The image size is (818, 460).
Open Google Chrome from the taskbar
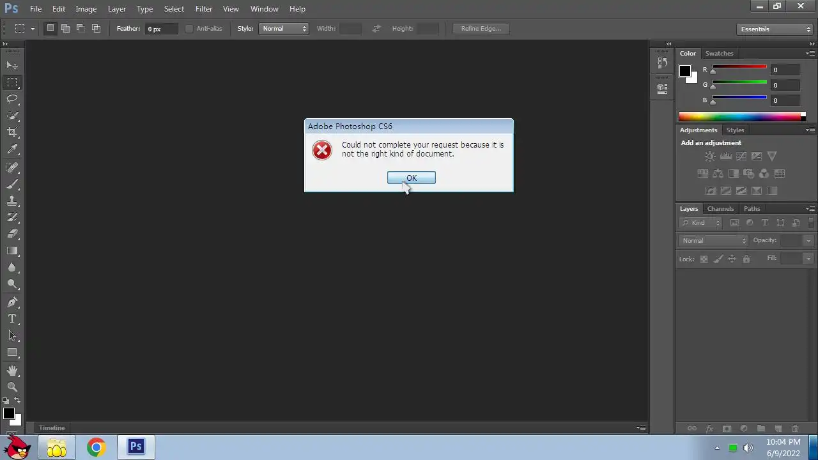(96, 447)
